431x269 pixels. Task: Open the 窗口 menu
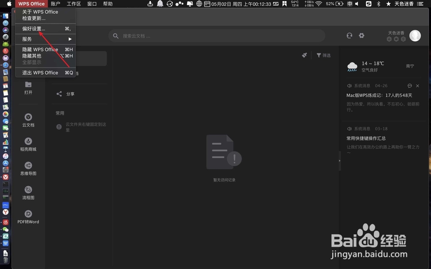click(x=92, y=3)
